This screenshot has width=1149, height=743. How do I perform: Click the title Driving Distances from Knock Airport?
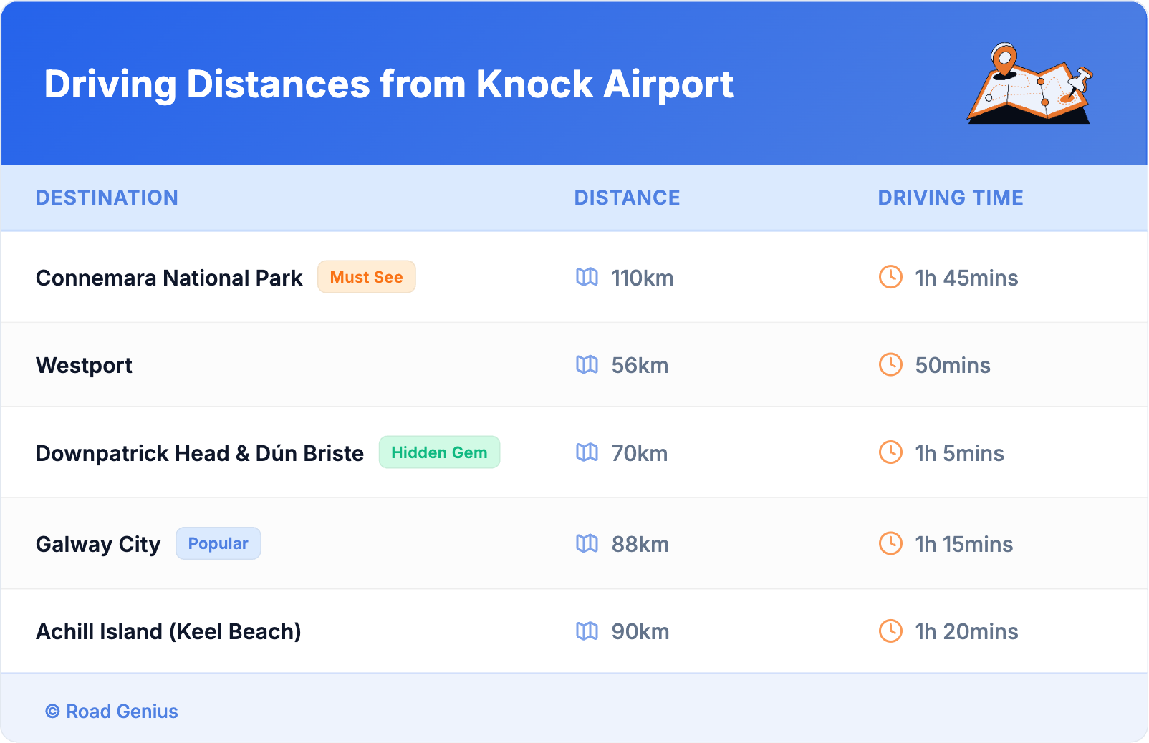coord(389,84)
